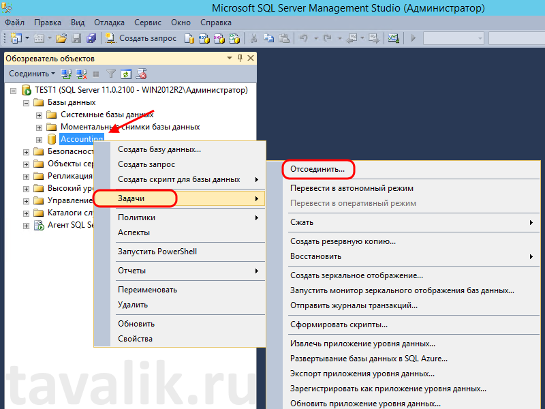Expand Системные базы данных folder

click(x=39, y=115)
